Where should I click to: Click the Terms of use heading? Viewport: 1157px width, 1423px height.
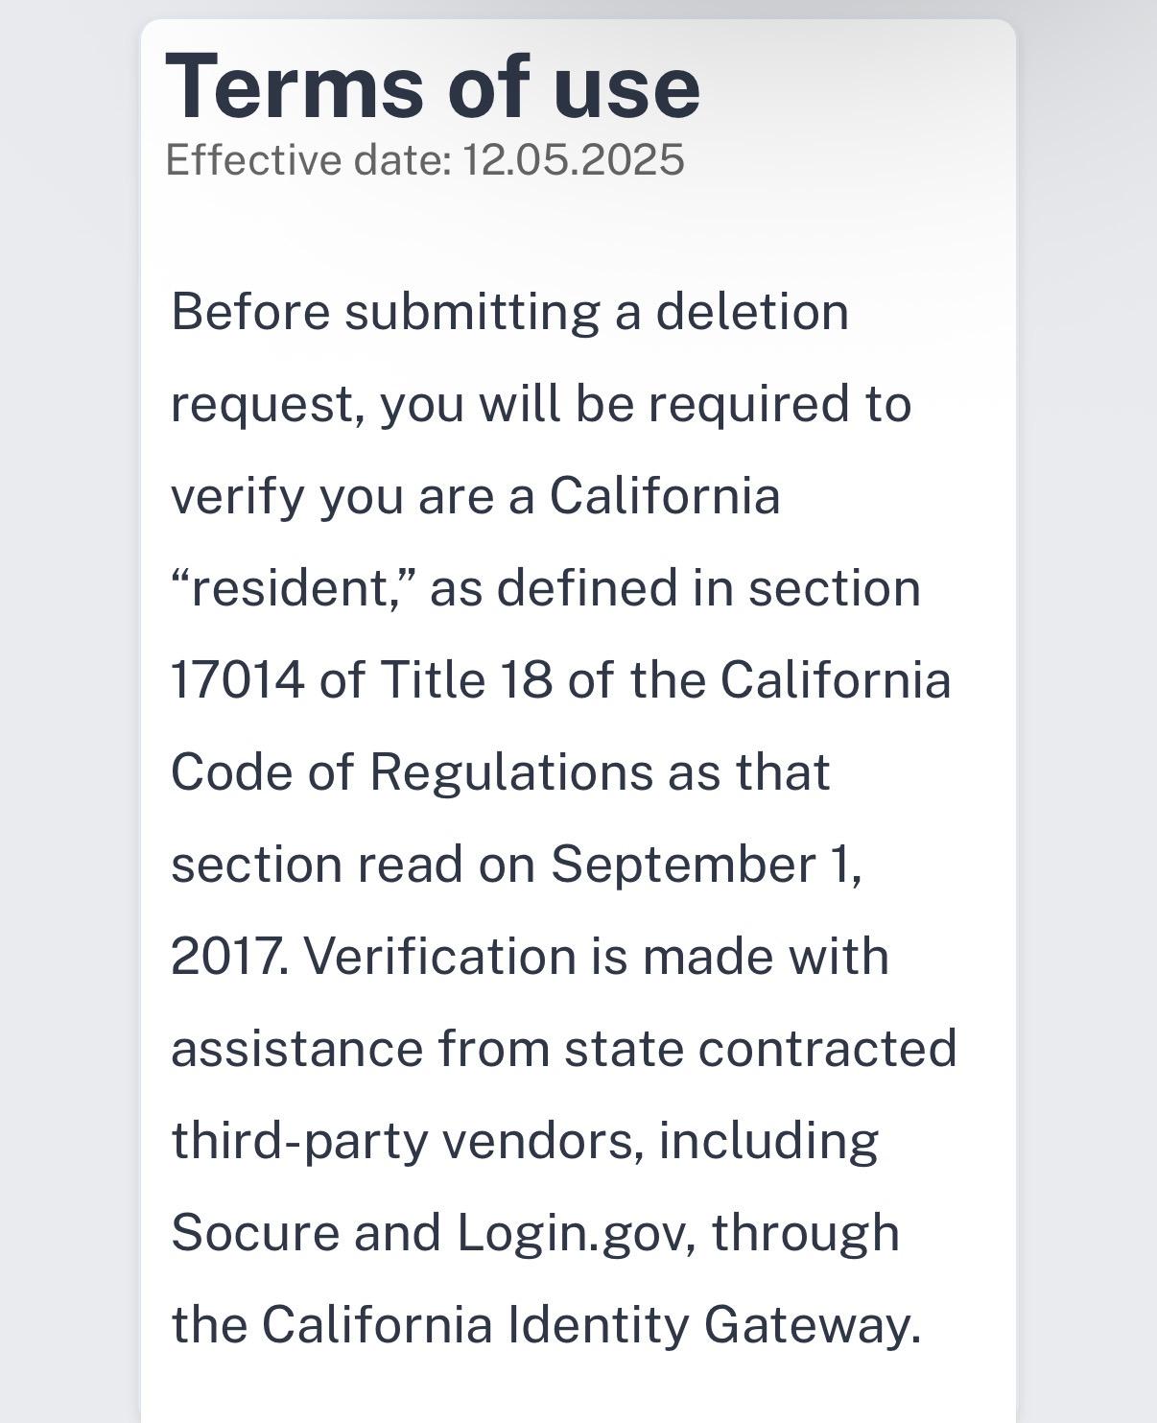(x=433, y=86)
